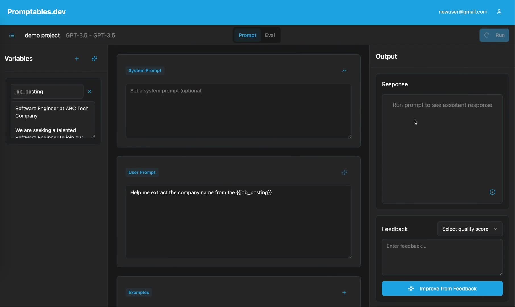Click the sparkle AI icon on User Prompt
This screenshot has width=515, height=307.
(344, 172)
